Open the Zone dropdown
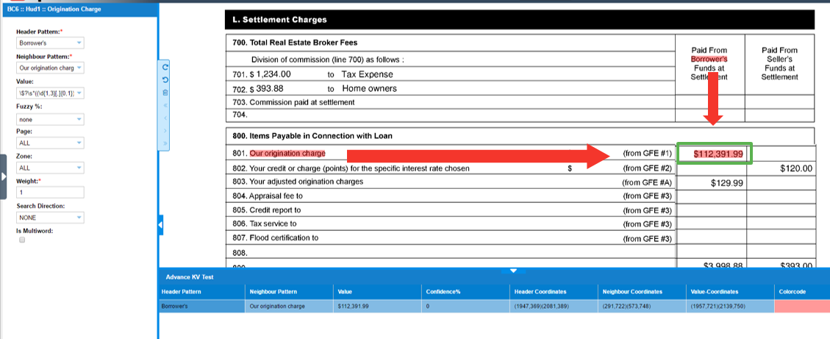Viewport: 830px width, 339px height. 50,168
